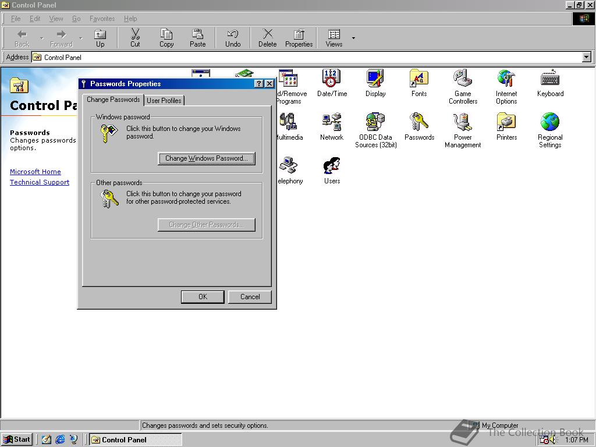
Task: Open the Game Controllers icon
Action: [463, 87]
